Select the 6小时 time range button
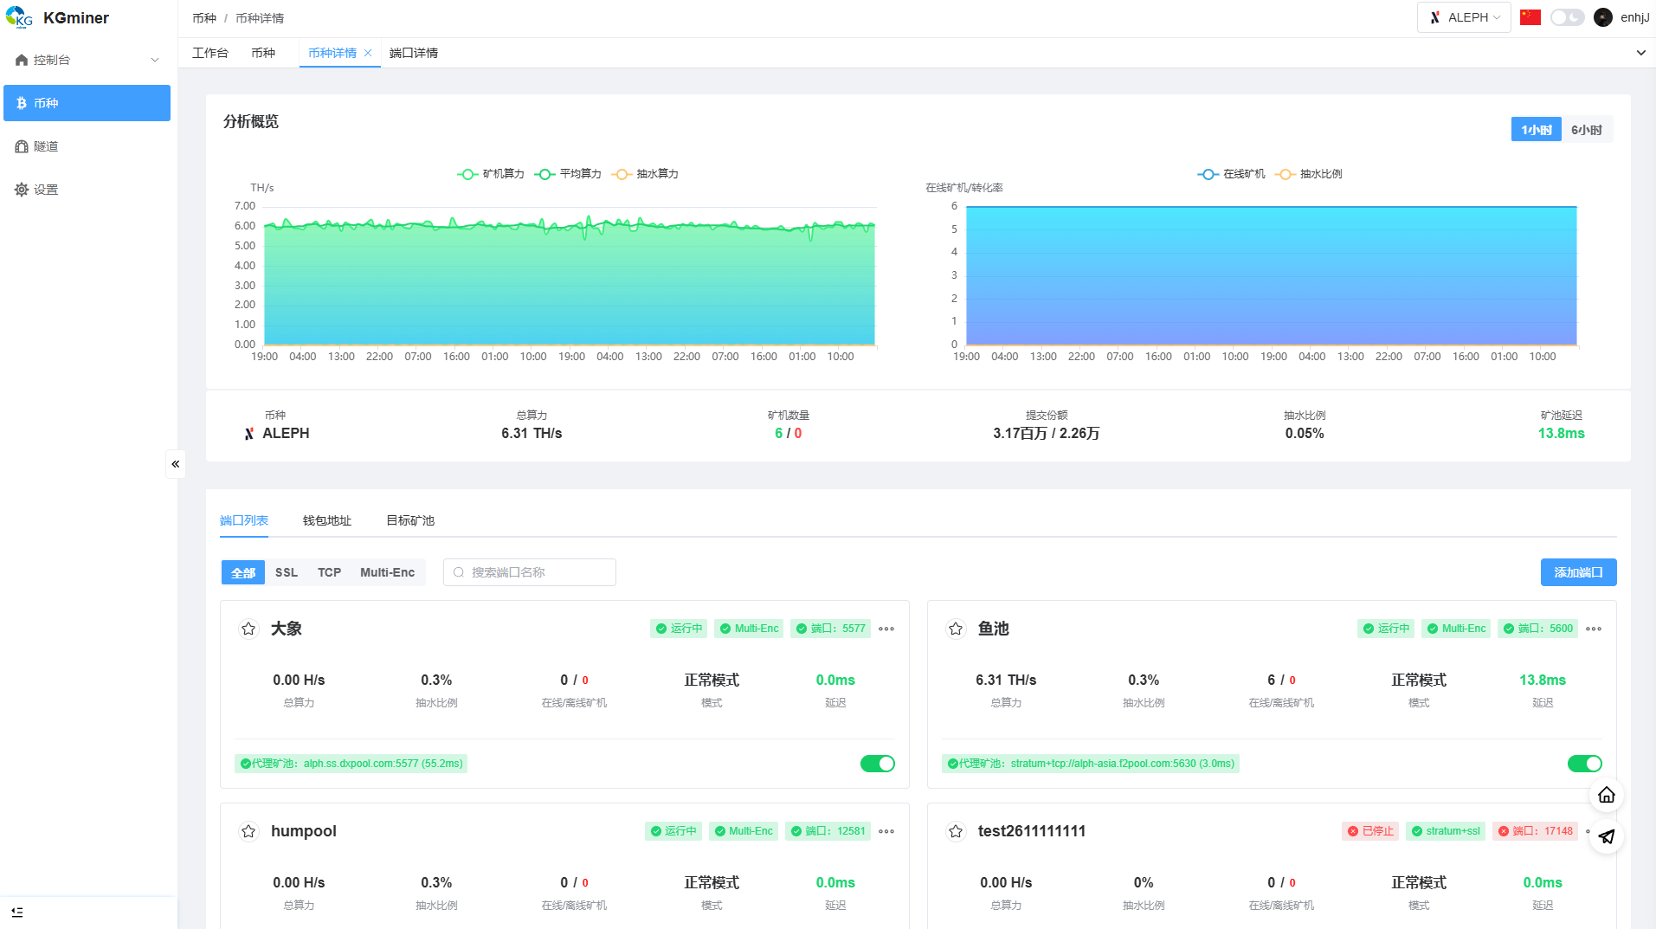 (x=1586, y=130)
